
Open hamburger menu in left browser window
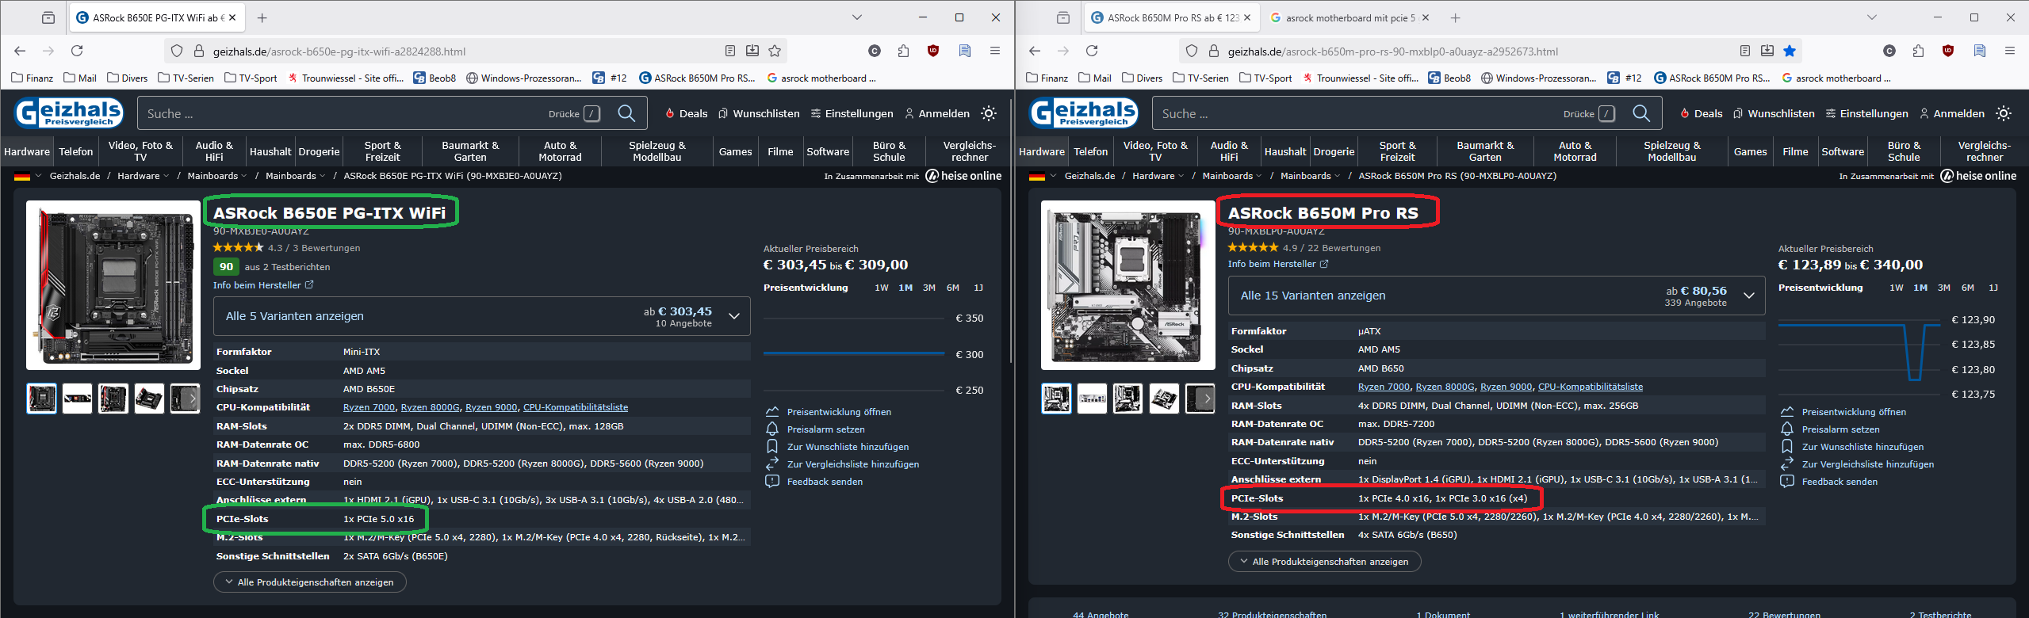(994, 51)
